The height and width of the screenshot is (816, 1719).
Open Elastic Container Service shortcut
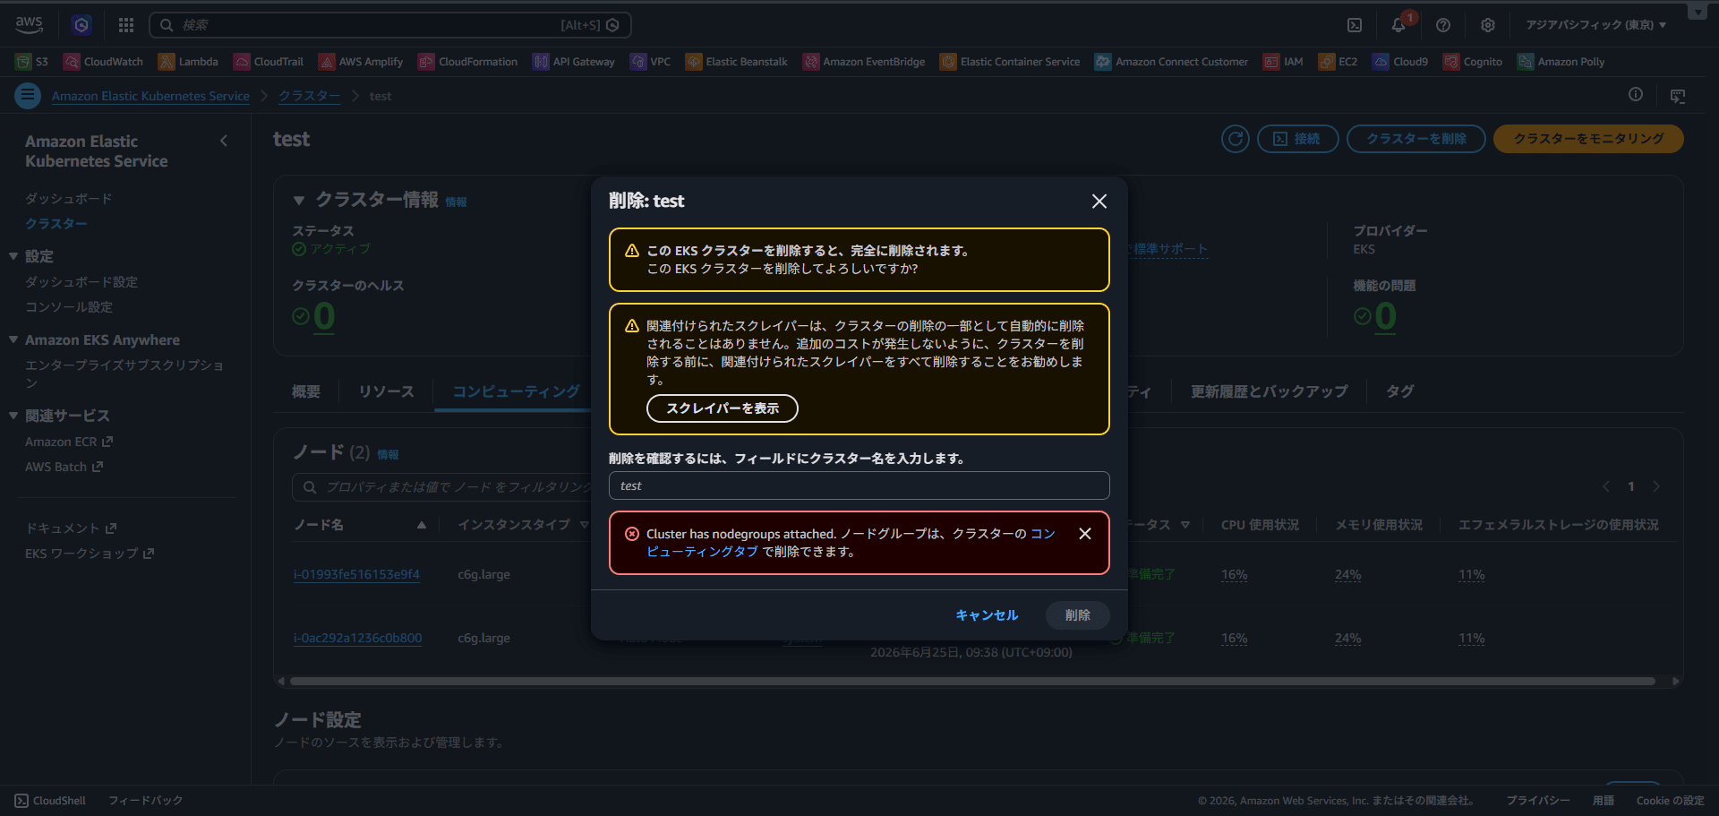(1010, 62)
